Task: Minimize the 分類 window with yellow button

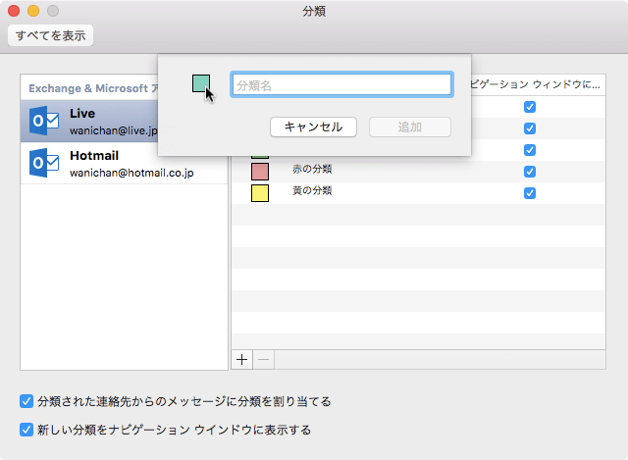Action: pyautogui.click(x=33, y=11)
